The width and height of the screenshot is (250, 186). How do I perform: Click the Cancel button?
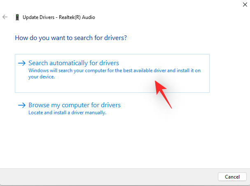pyautogui.click(x=232, y=177)
